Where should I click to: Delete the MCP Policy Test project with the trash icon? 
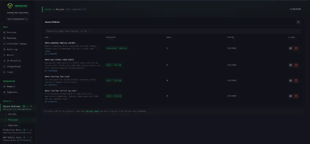(31, 138)
